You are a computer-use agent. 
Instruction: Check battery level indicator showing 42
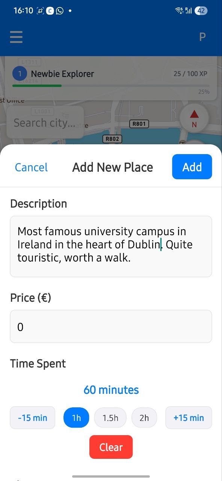click(201, 11)
